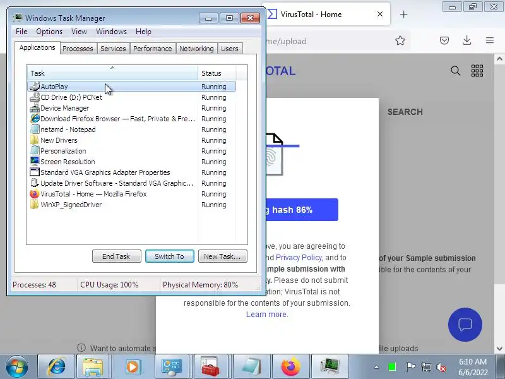Click the browser scrollbar down arrow

coord(499,349)
